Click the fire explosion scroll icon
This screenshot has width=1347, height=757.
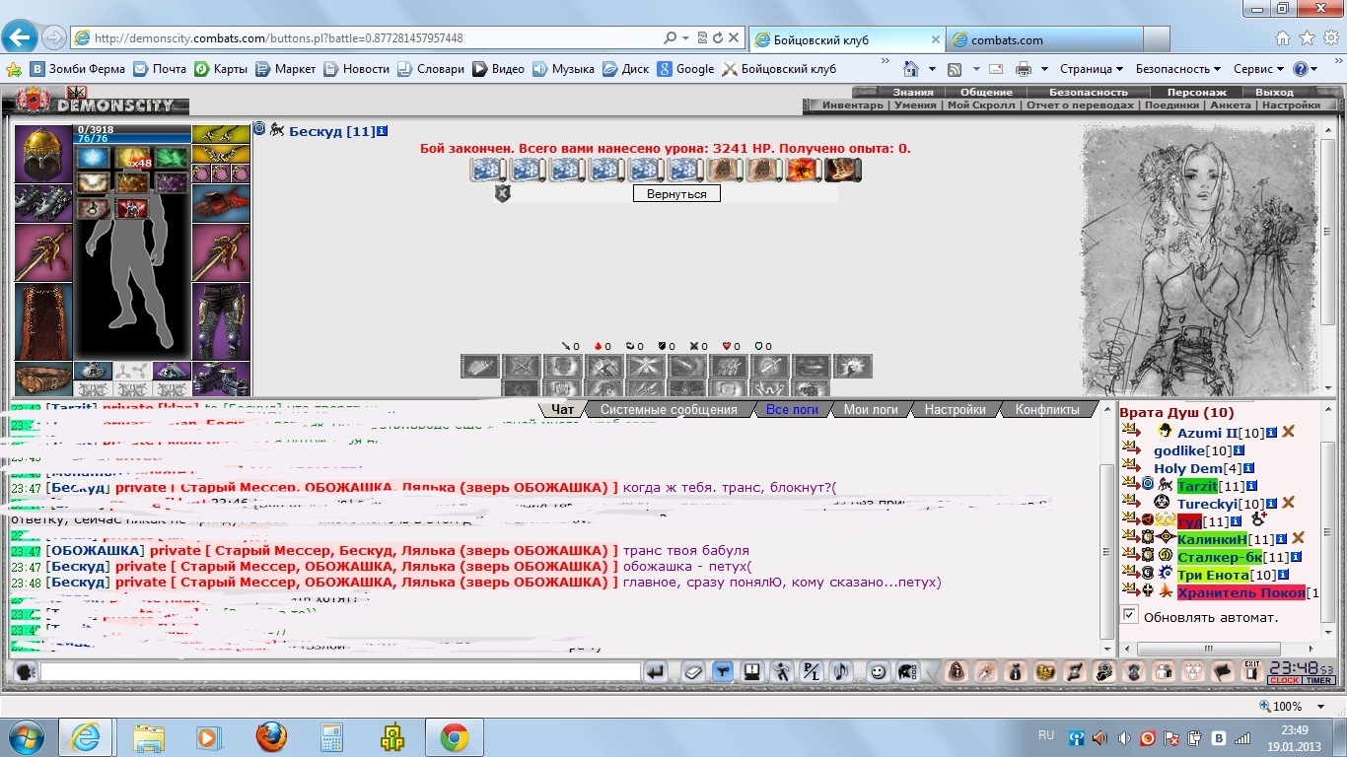tap(804, 170)
